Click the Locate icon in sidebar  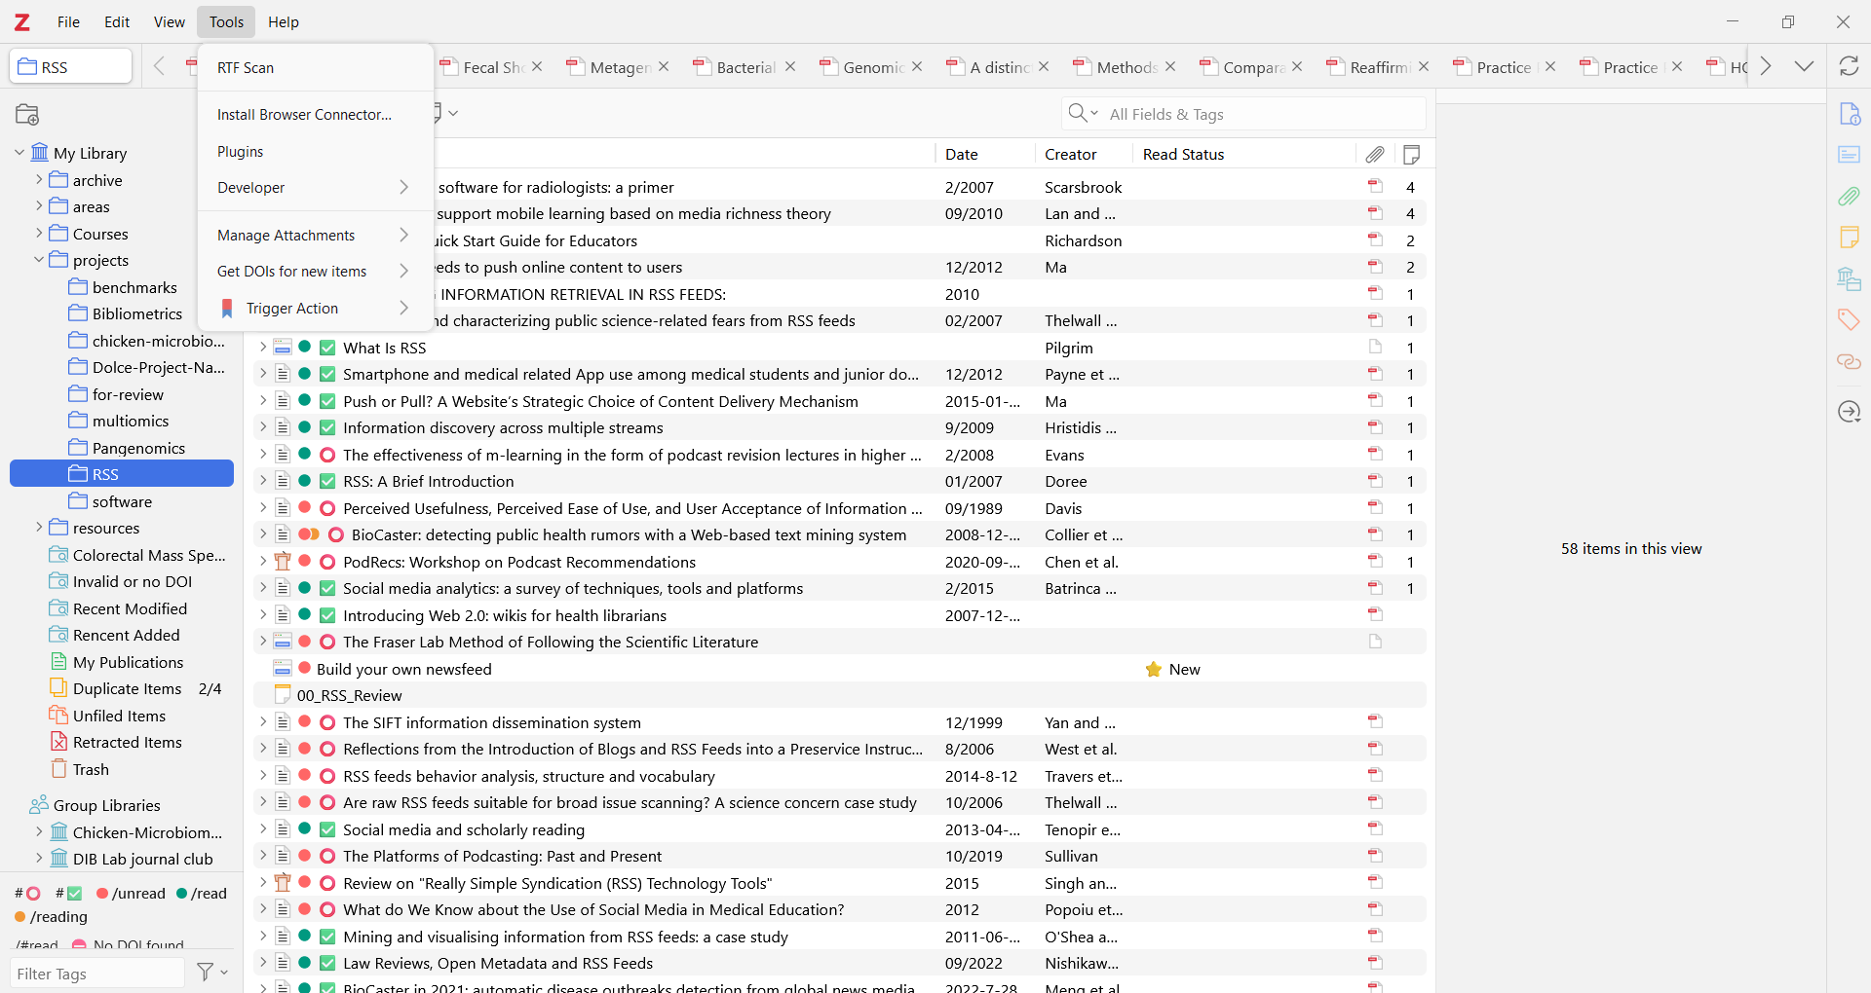[x=1849, y=412]
